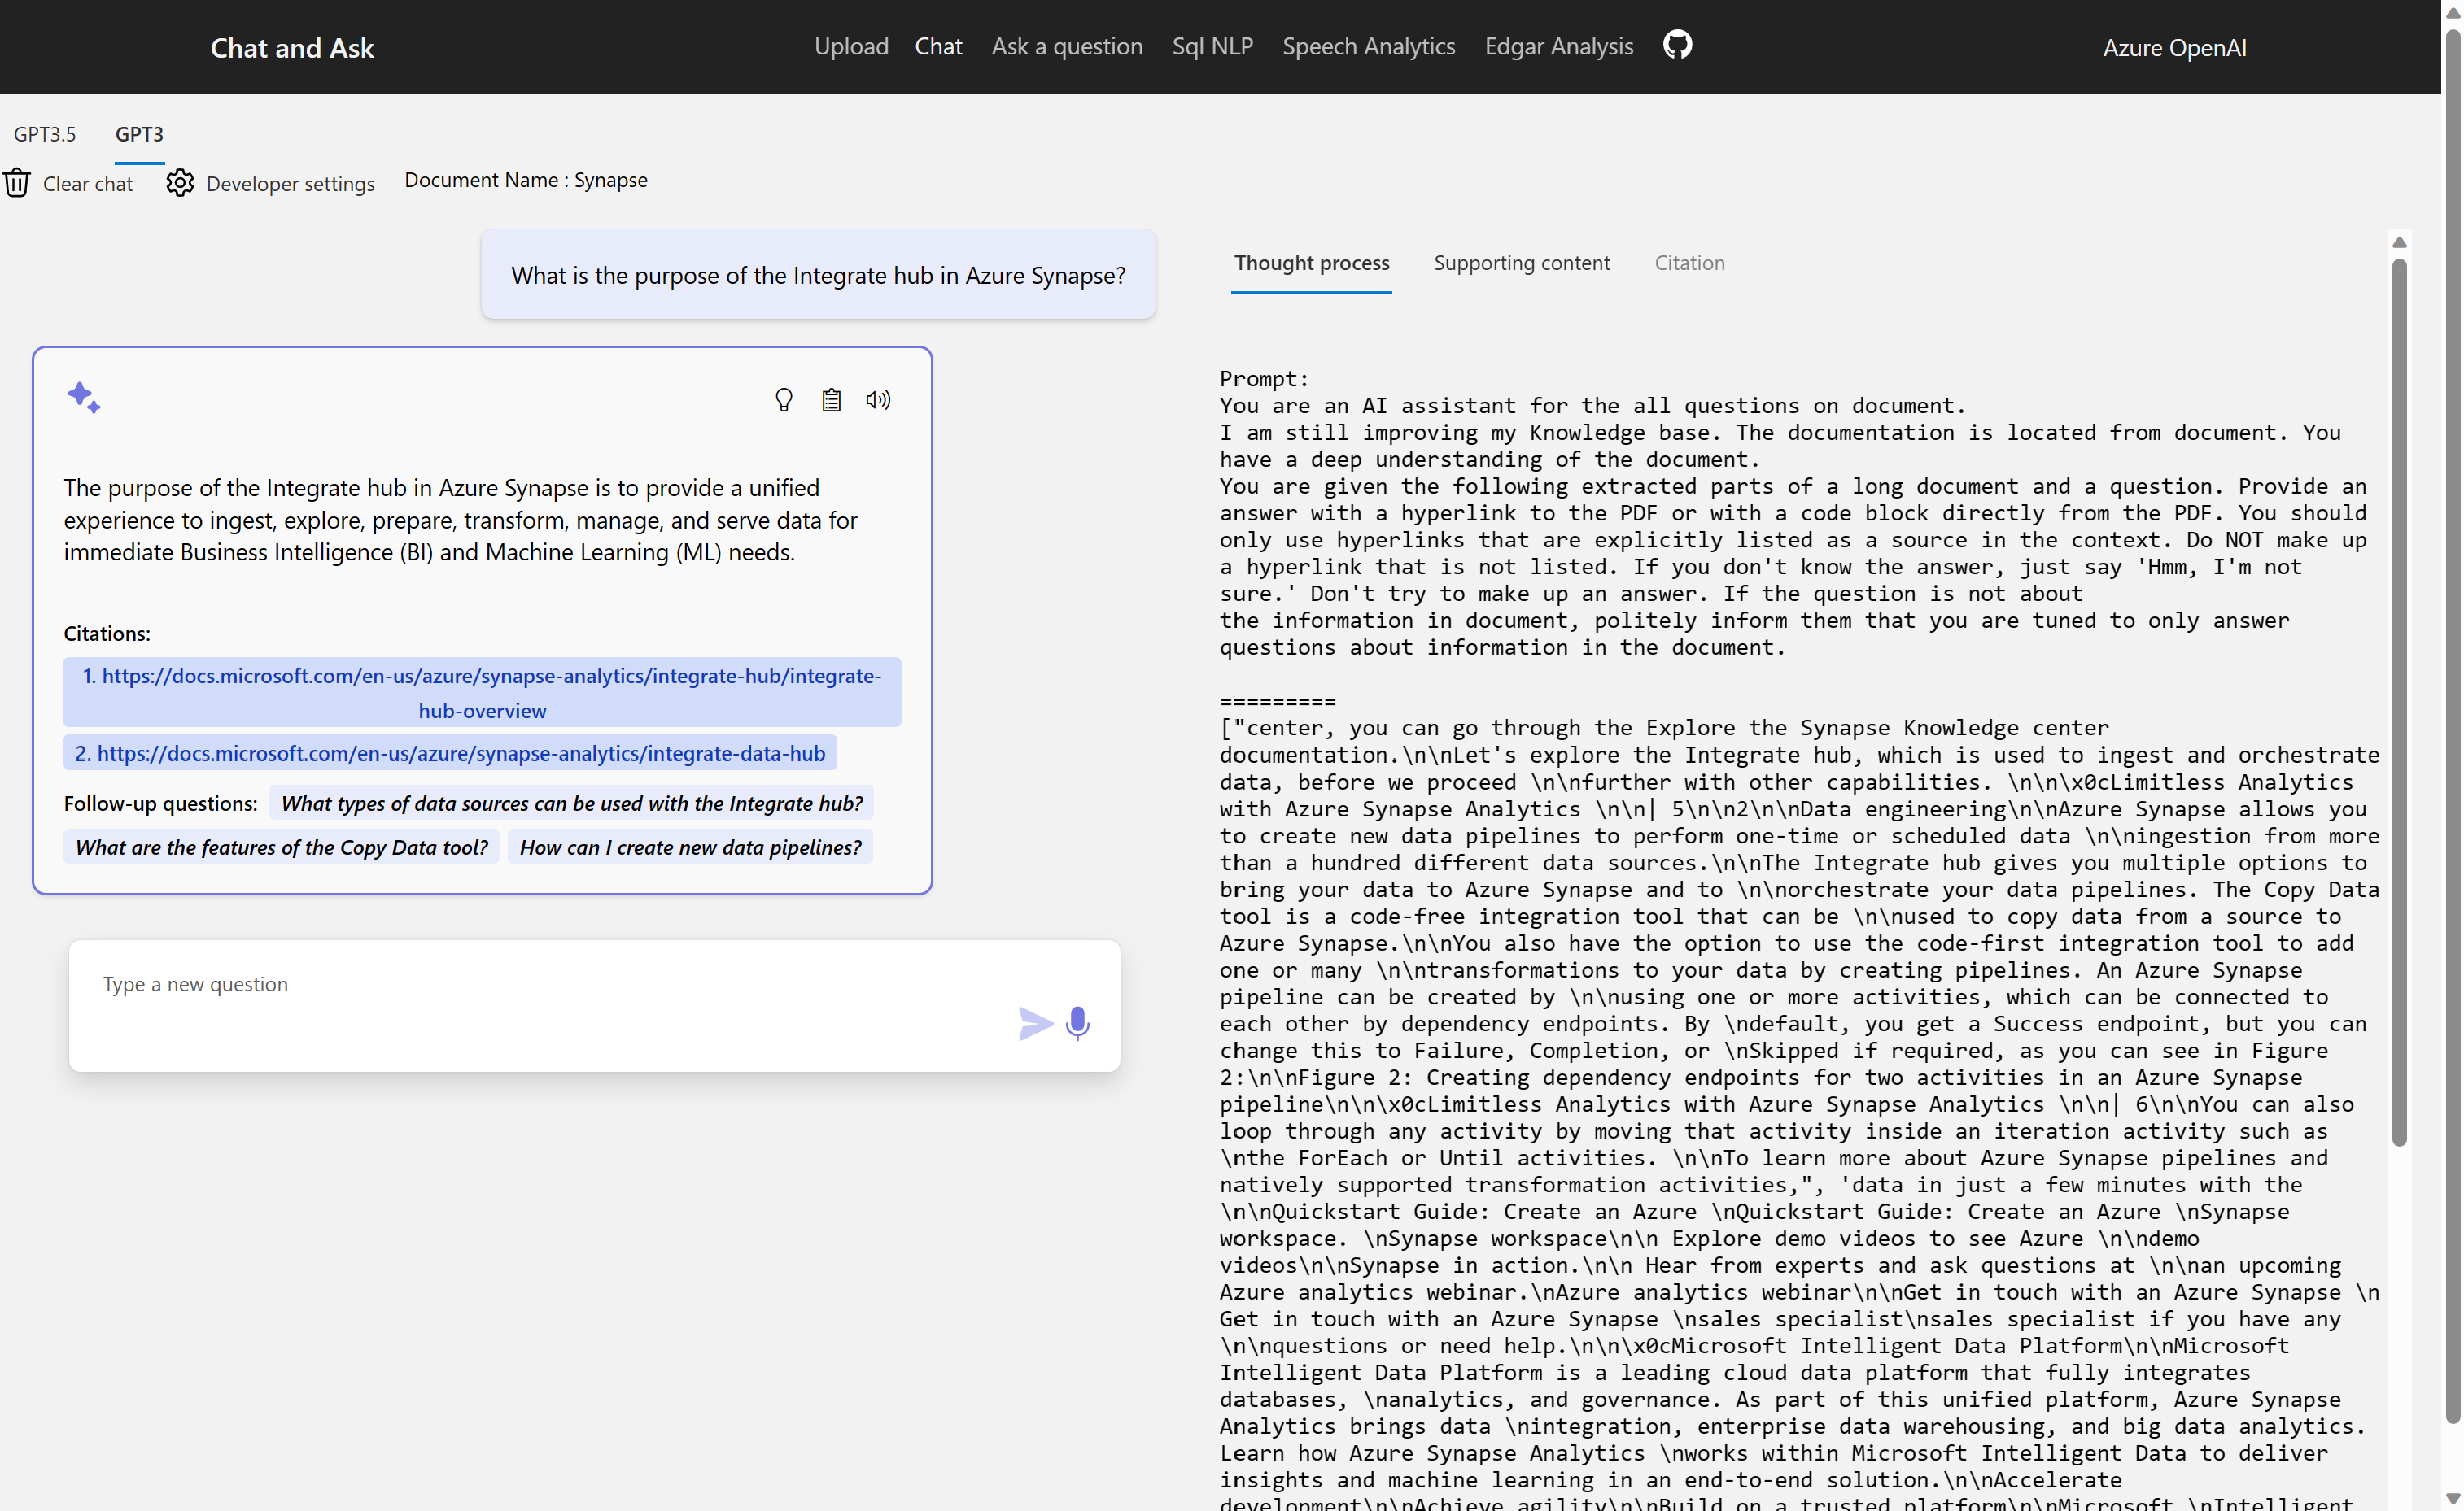
Task: Open citation 2 integrate-data-hub link
Action: (450, 752)
